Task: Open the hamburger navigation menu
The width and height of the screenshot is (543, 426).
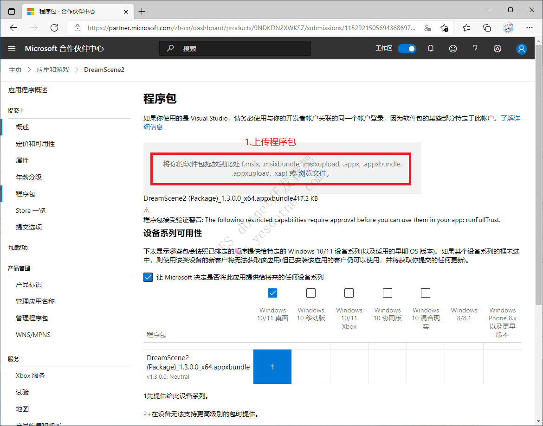Action: [12, 49]
